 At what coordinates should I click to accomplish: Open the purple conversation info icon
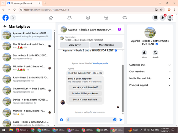(x=119, y=29)
